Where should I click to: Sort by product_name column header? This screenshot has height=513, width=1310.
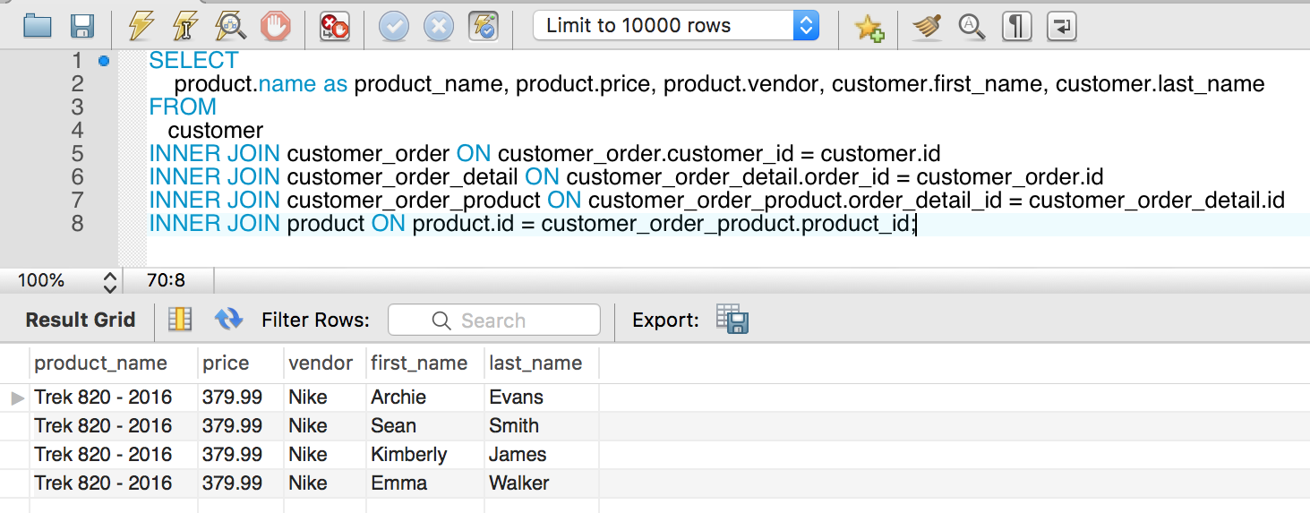coord(114,363)
